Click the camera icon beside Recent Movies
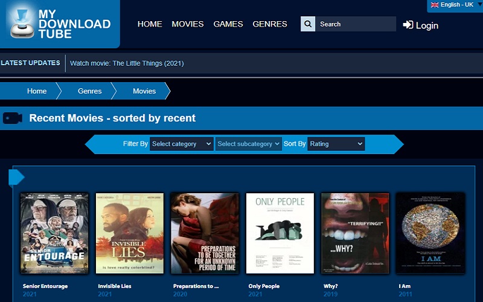This screenshot has height=302, width=483. coord(13,118)
